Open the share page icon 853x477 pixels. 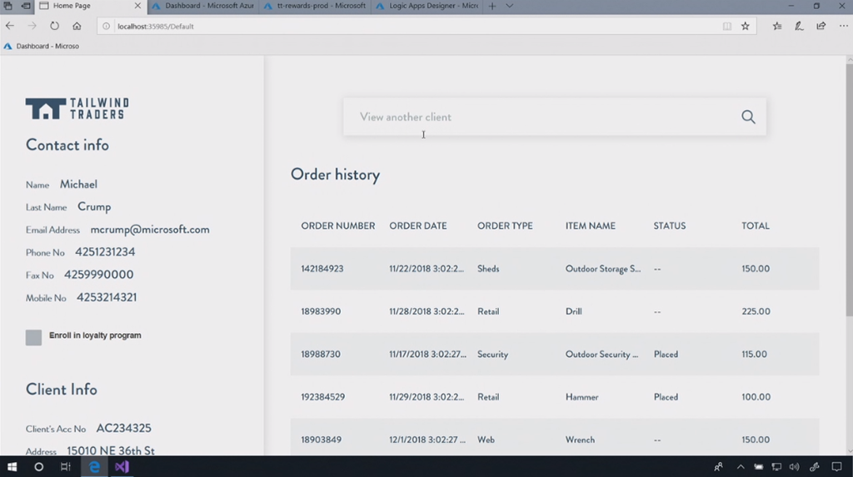click(821, 26)
